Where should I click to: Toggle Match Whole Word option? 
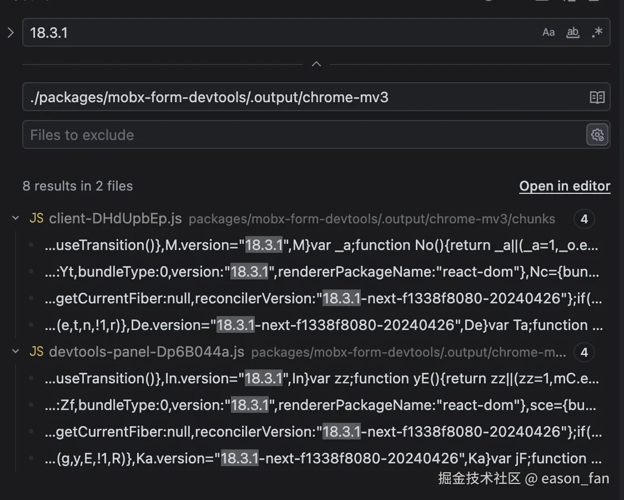coord(572,32)
